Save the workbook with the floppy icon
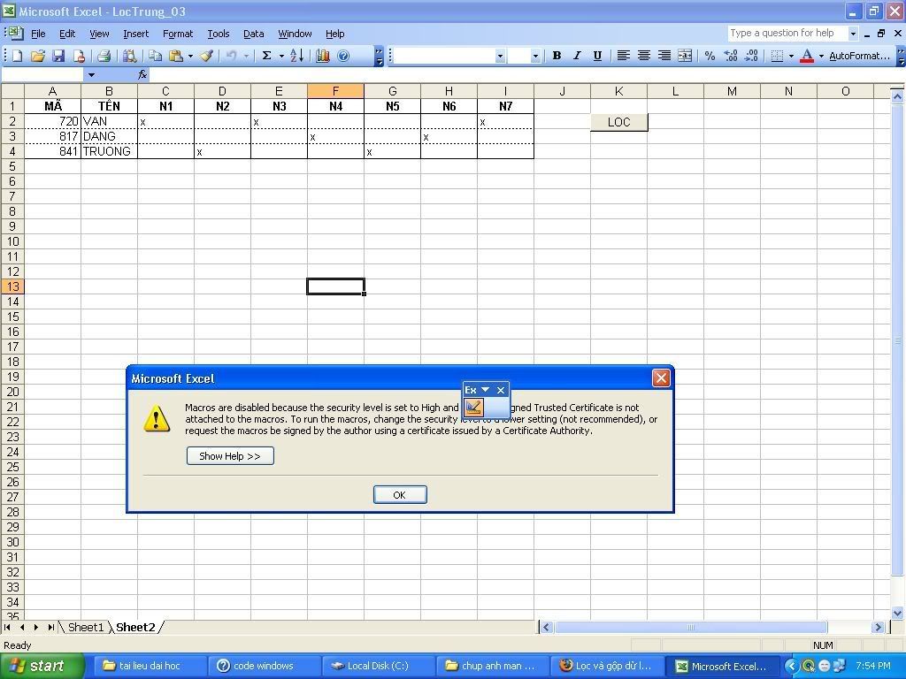 click(x=58, y=56)
